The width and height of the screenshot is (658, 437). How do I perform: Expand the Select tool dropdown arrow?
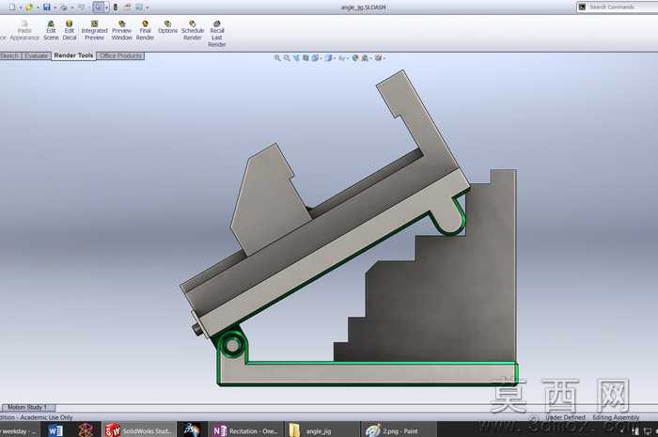click(106, 8)
